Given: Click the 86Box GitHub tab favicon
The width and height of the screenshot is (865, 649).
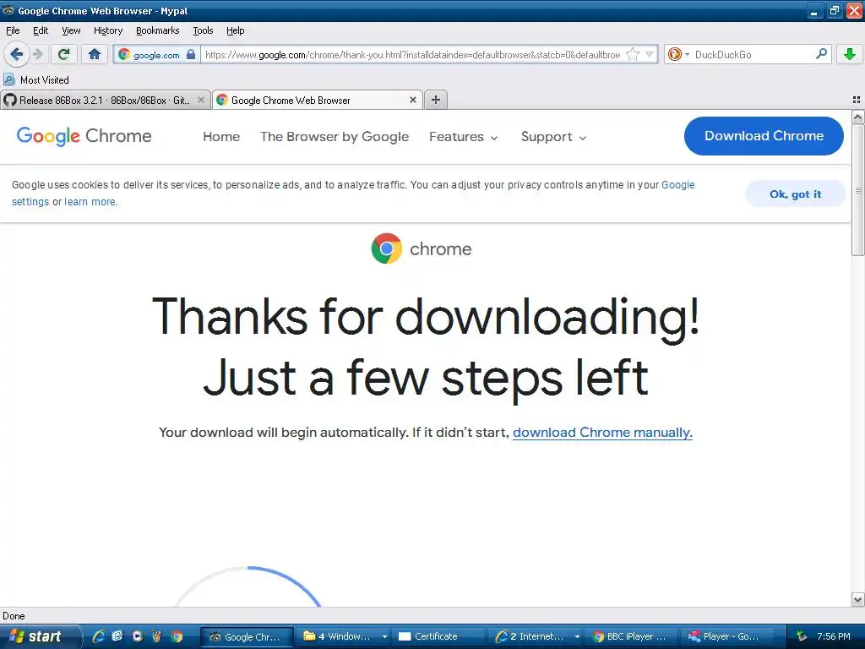Looking at the screenshot, I should tap(10, 100).
